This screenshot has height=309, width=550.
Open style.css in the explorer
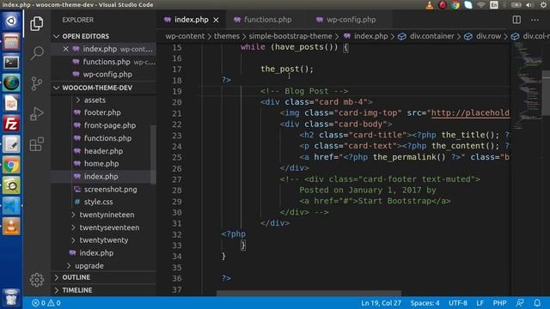click(98, 203)
